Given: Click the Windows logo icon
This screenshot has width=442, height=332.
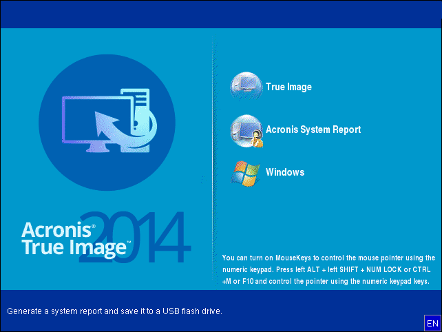Looking at the screenshot, I should click(x=246, y=174).
